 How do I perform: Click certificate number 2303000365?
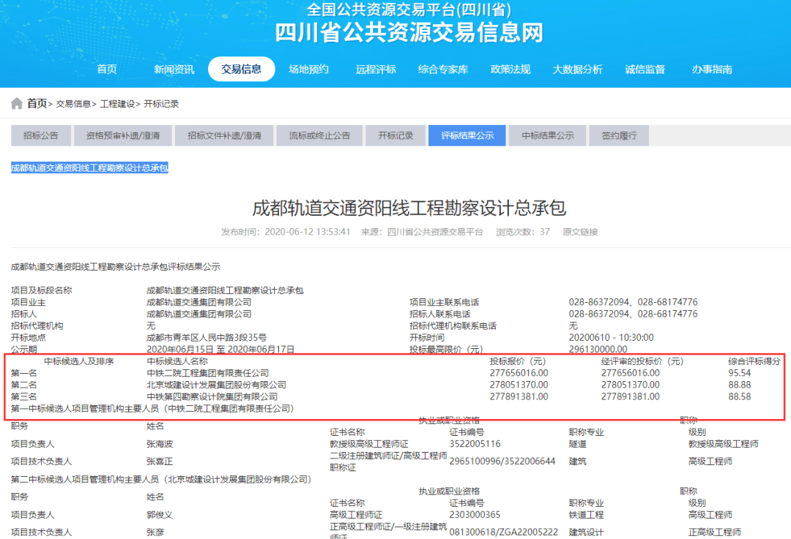(475, 515)
